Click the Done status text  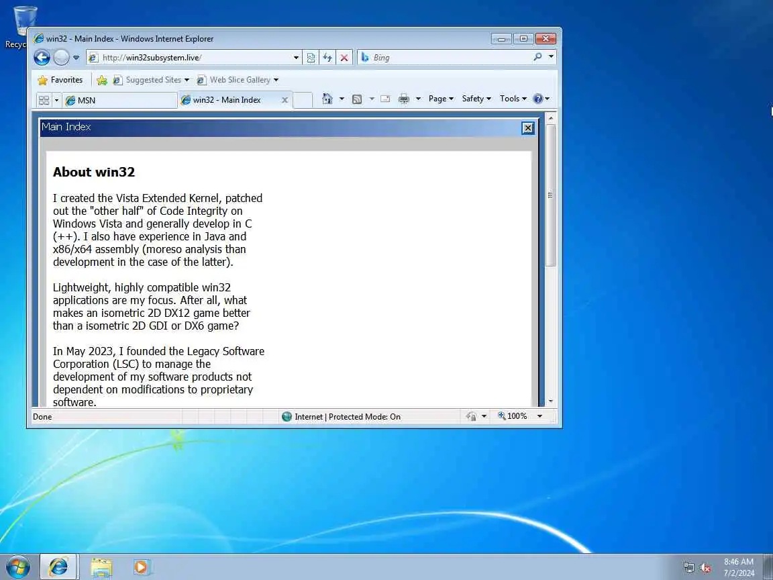(42, 417)
